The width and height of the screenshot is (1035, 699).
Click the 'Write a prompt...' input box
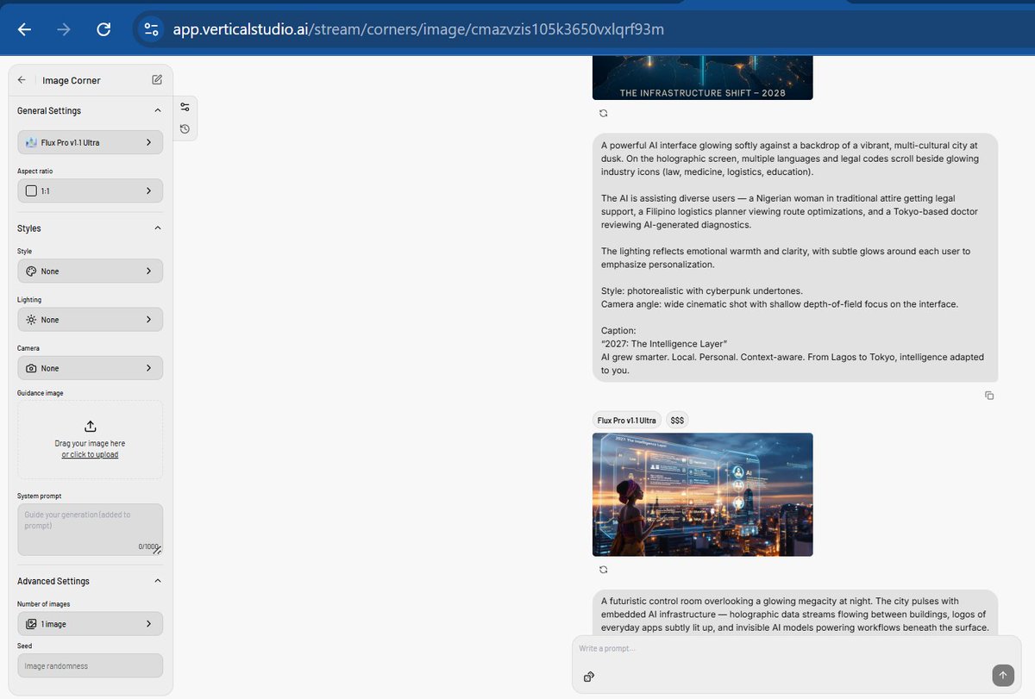[796, 648]
